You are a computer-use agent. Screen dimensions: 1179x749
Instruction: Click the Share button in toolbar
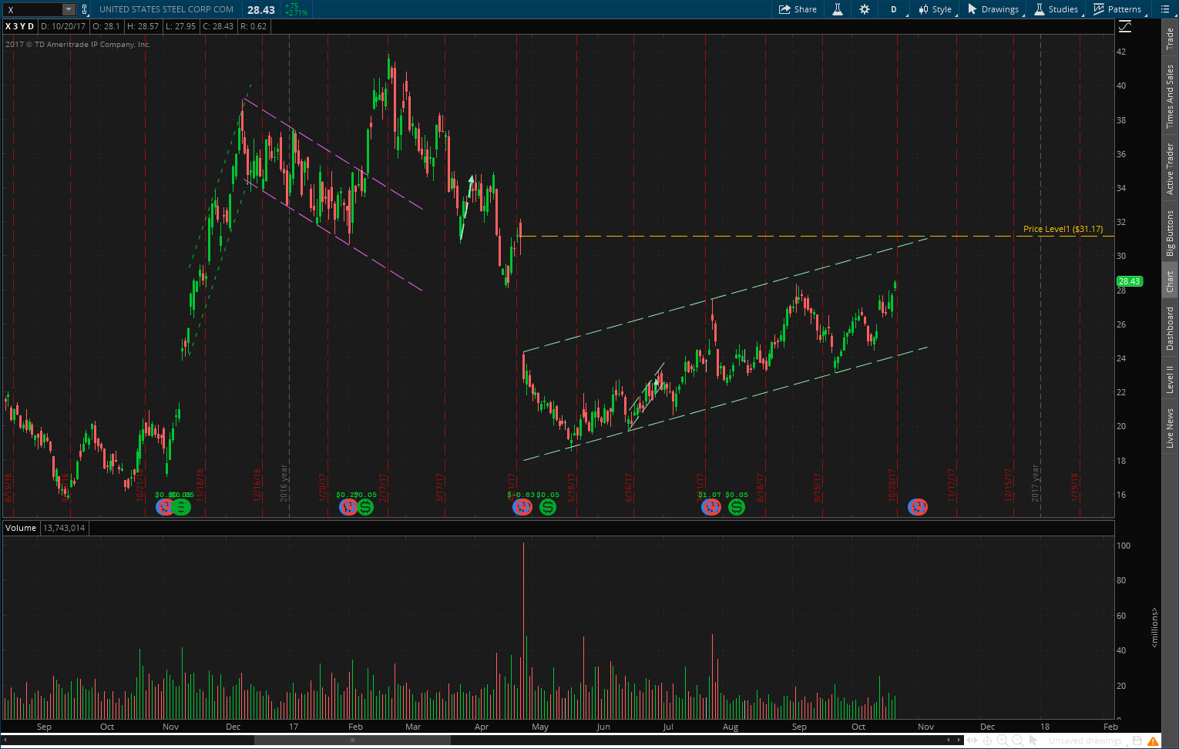[x=798, y=9]
